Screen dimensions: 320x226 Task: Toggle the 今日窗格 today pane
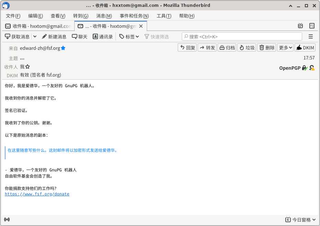(x=300, y=220)
